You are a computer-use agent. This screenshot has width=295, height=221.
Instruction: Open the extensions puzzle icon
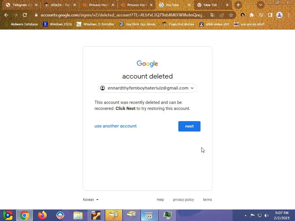[251, 15]
